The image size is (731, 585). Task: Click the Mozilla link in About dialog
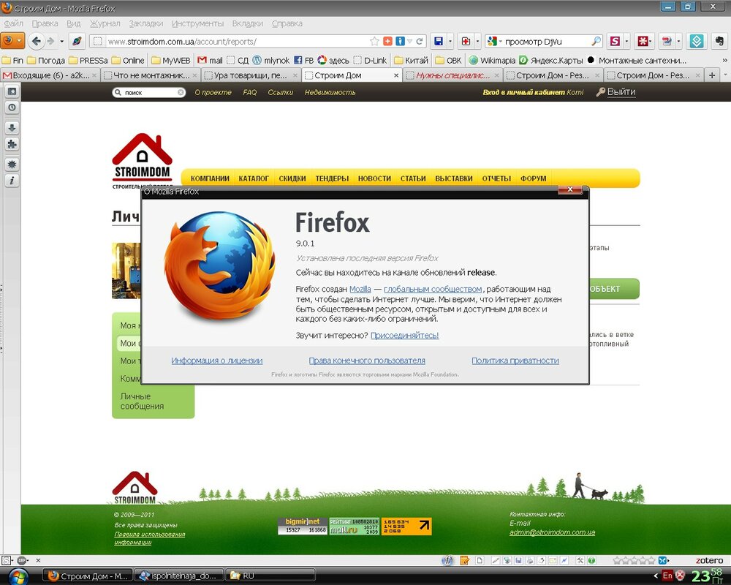[x=360, y=290]
